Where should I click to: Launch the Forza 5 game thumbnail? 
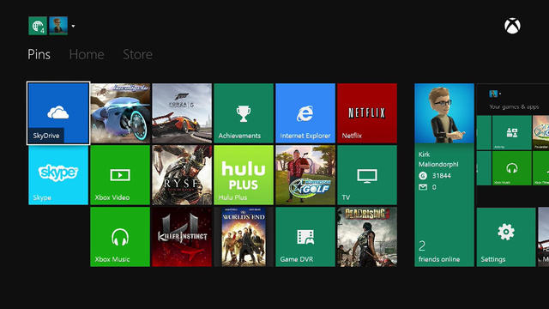coord(182,113)
